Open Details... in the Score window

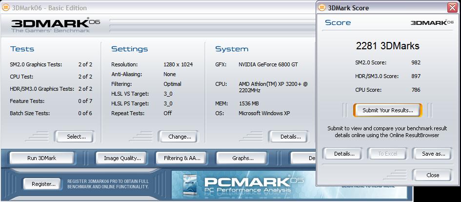(x=344, y=154)
